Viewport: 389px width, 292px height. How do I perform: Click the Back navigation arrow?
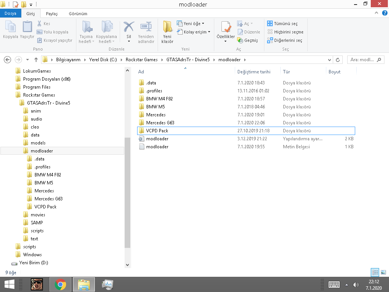pyautogui.click(x=8, y=60)
